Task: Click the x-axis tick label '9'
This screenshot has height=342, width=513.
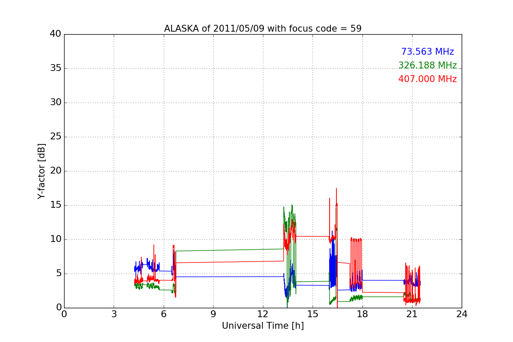Action: (x=213, y=314)
